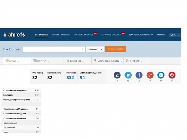Click the Проиндексировано страниц row label
Viewport: 187px width, 140px height.
17,100
